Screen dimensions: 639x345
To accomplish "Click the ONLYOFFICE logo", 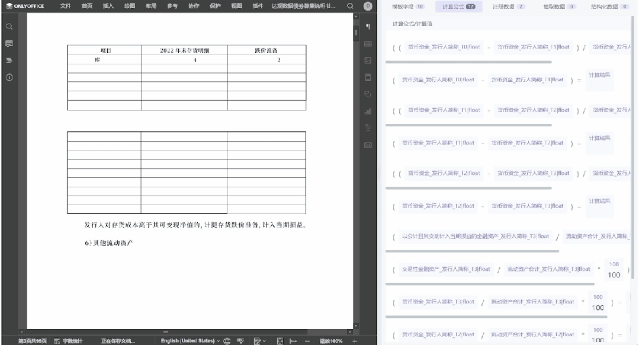I will [x=25, y=6].
